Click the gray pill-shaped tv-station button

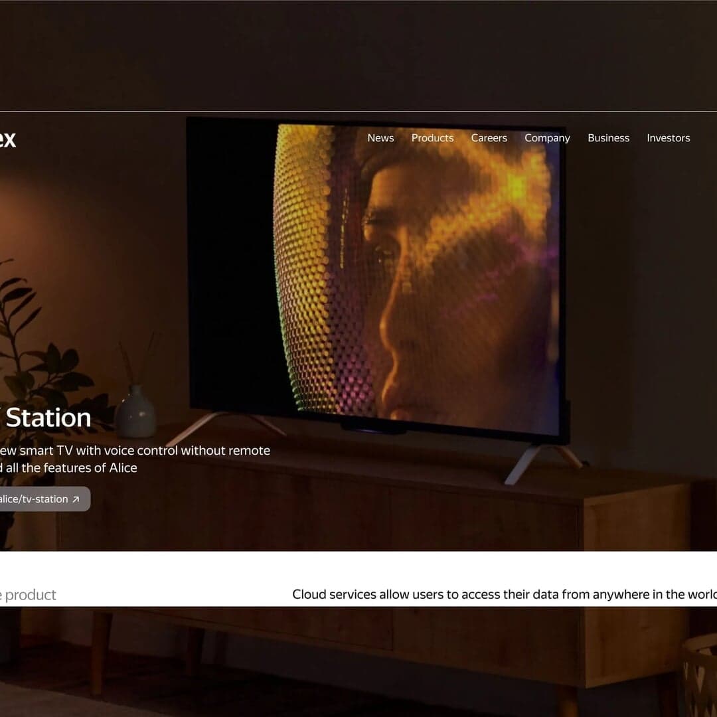coord(40,499)
